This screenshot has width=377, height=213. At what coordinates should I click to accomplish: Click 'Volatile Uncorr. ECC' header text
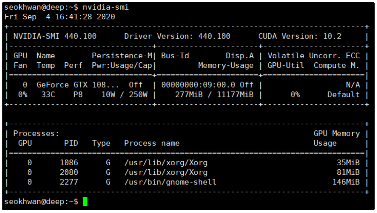tap(314, 56)
